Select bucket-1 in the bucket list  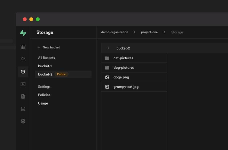click(45, 66)
